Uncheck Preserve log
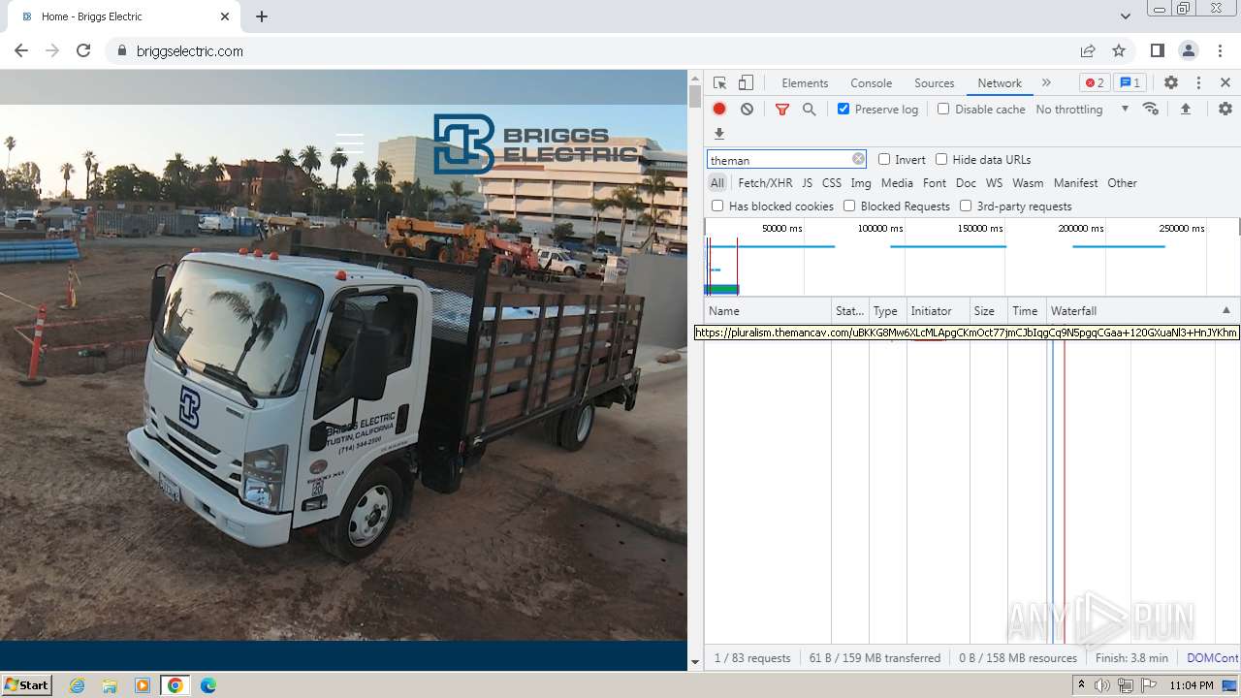1241x698 pixels. tap(843, 109)
